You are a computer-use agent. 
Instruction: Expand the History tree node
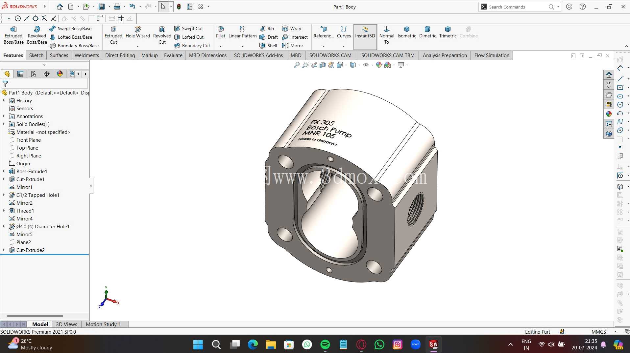point(4,100)
